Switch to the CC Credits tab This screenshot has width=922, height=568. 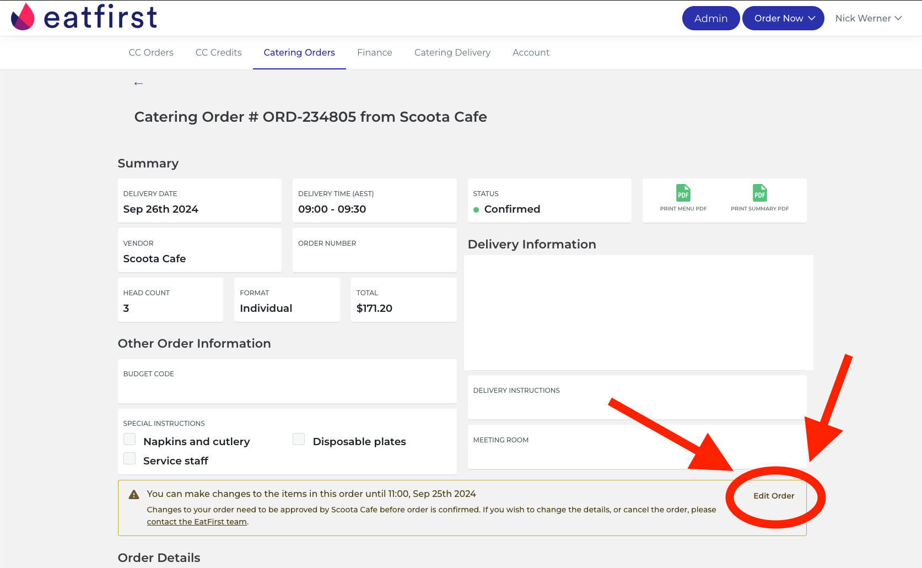(x=219, y=52)
